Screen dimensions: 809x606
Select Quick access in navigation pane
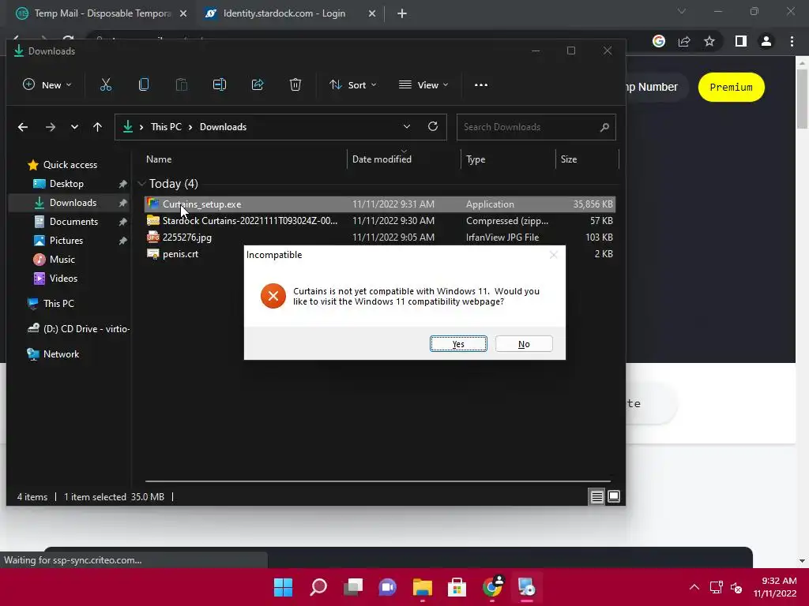[70, 165]
